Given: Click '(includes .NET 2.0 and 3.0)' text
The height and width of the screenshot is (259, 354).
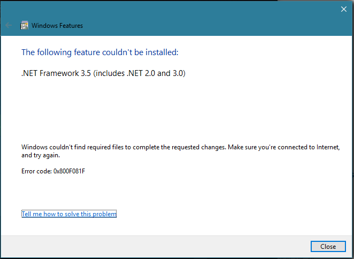Looking at the screenshot, I should (139, 73).
